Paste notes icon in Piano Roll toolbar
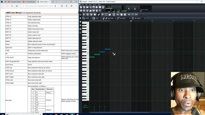Viewport: 205px width, 115px height. click(125, 15)
